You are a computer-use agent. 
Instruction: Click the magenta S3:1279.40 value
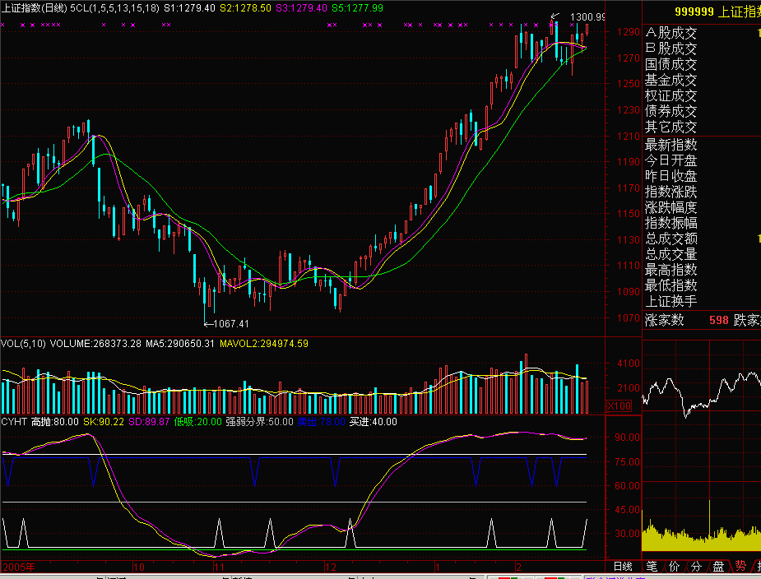coord(301,8)
